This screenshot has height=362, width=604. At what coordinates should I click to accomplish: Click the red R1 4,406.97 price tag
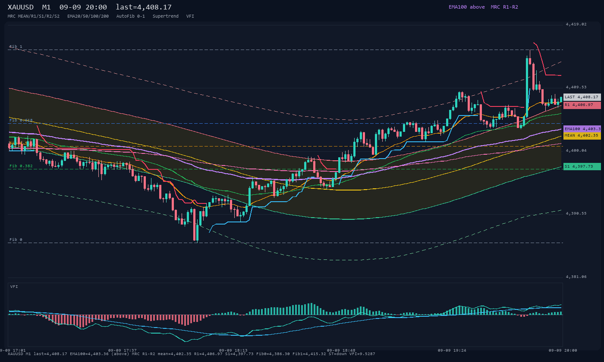582,105
